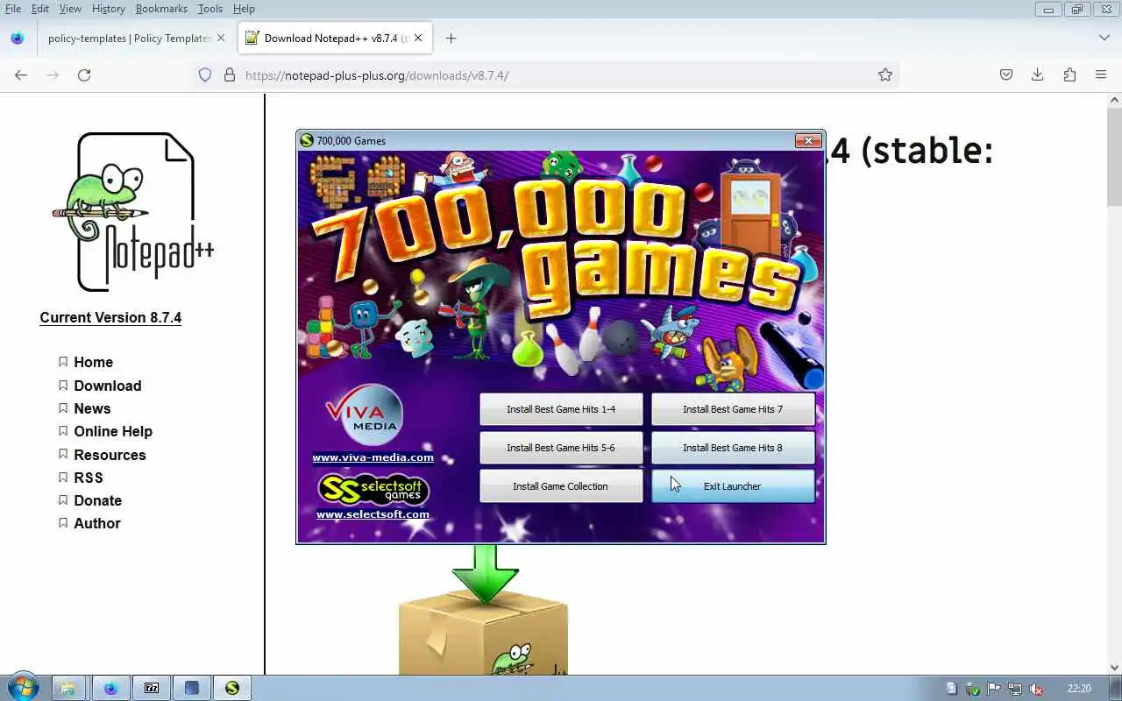Click the Exit Launcher button
The width and height of the screenshot is (1122, 701).
733,486
